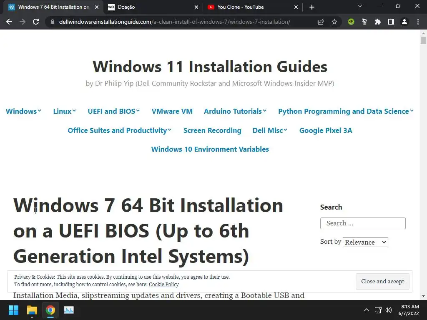The height and width of the screenshot is (320, 427).
Task: Open the volume tray icon
Action: (x=388, y=310)
